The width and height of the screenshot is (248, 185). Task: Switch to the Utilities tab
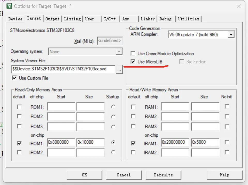[x=189, y=19]
